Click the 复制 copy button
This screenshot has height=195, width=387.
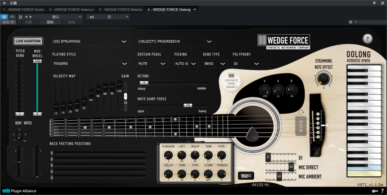tap(50, 22)
